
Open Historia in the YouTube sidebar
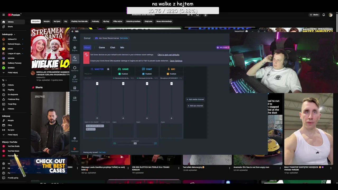point(13,85)
